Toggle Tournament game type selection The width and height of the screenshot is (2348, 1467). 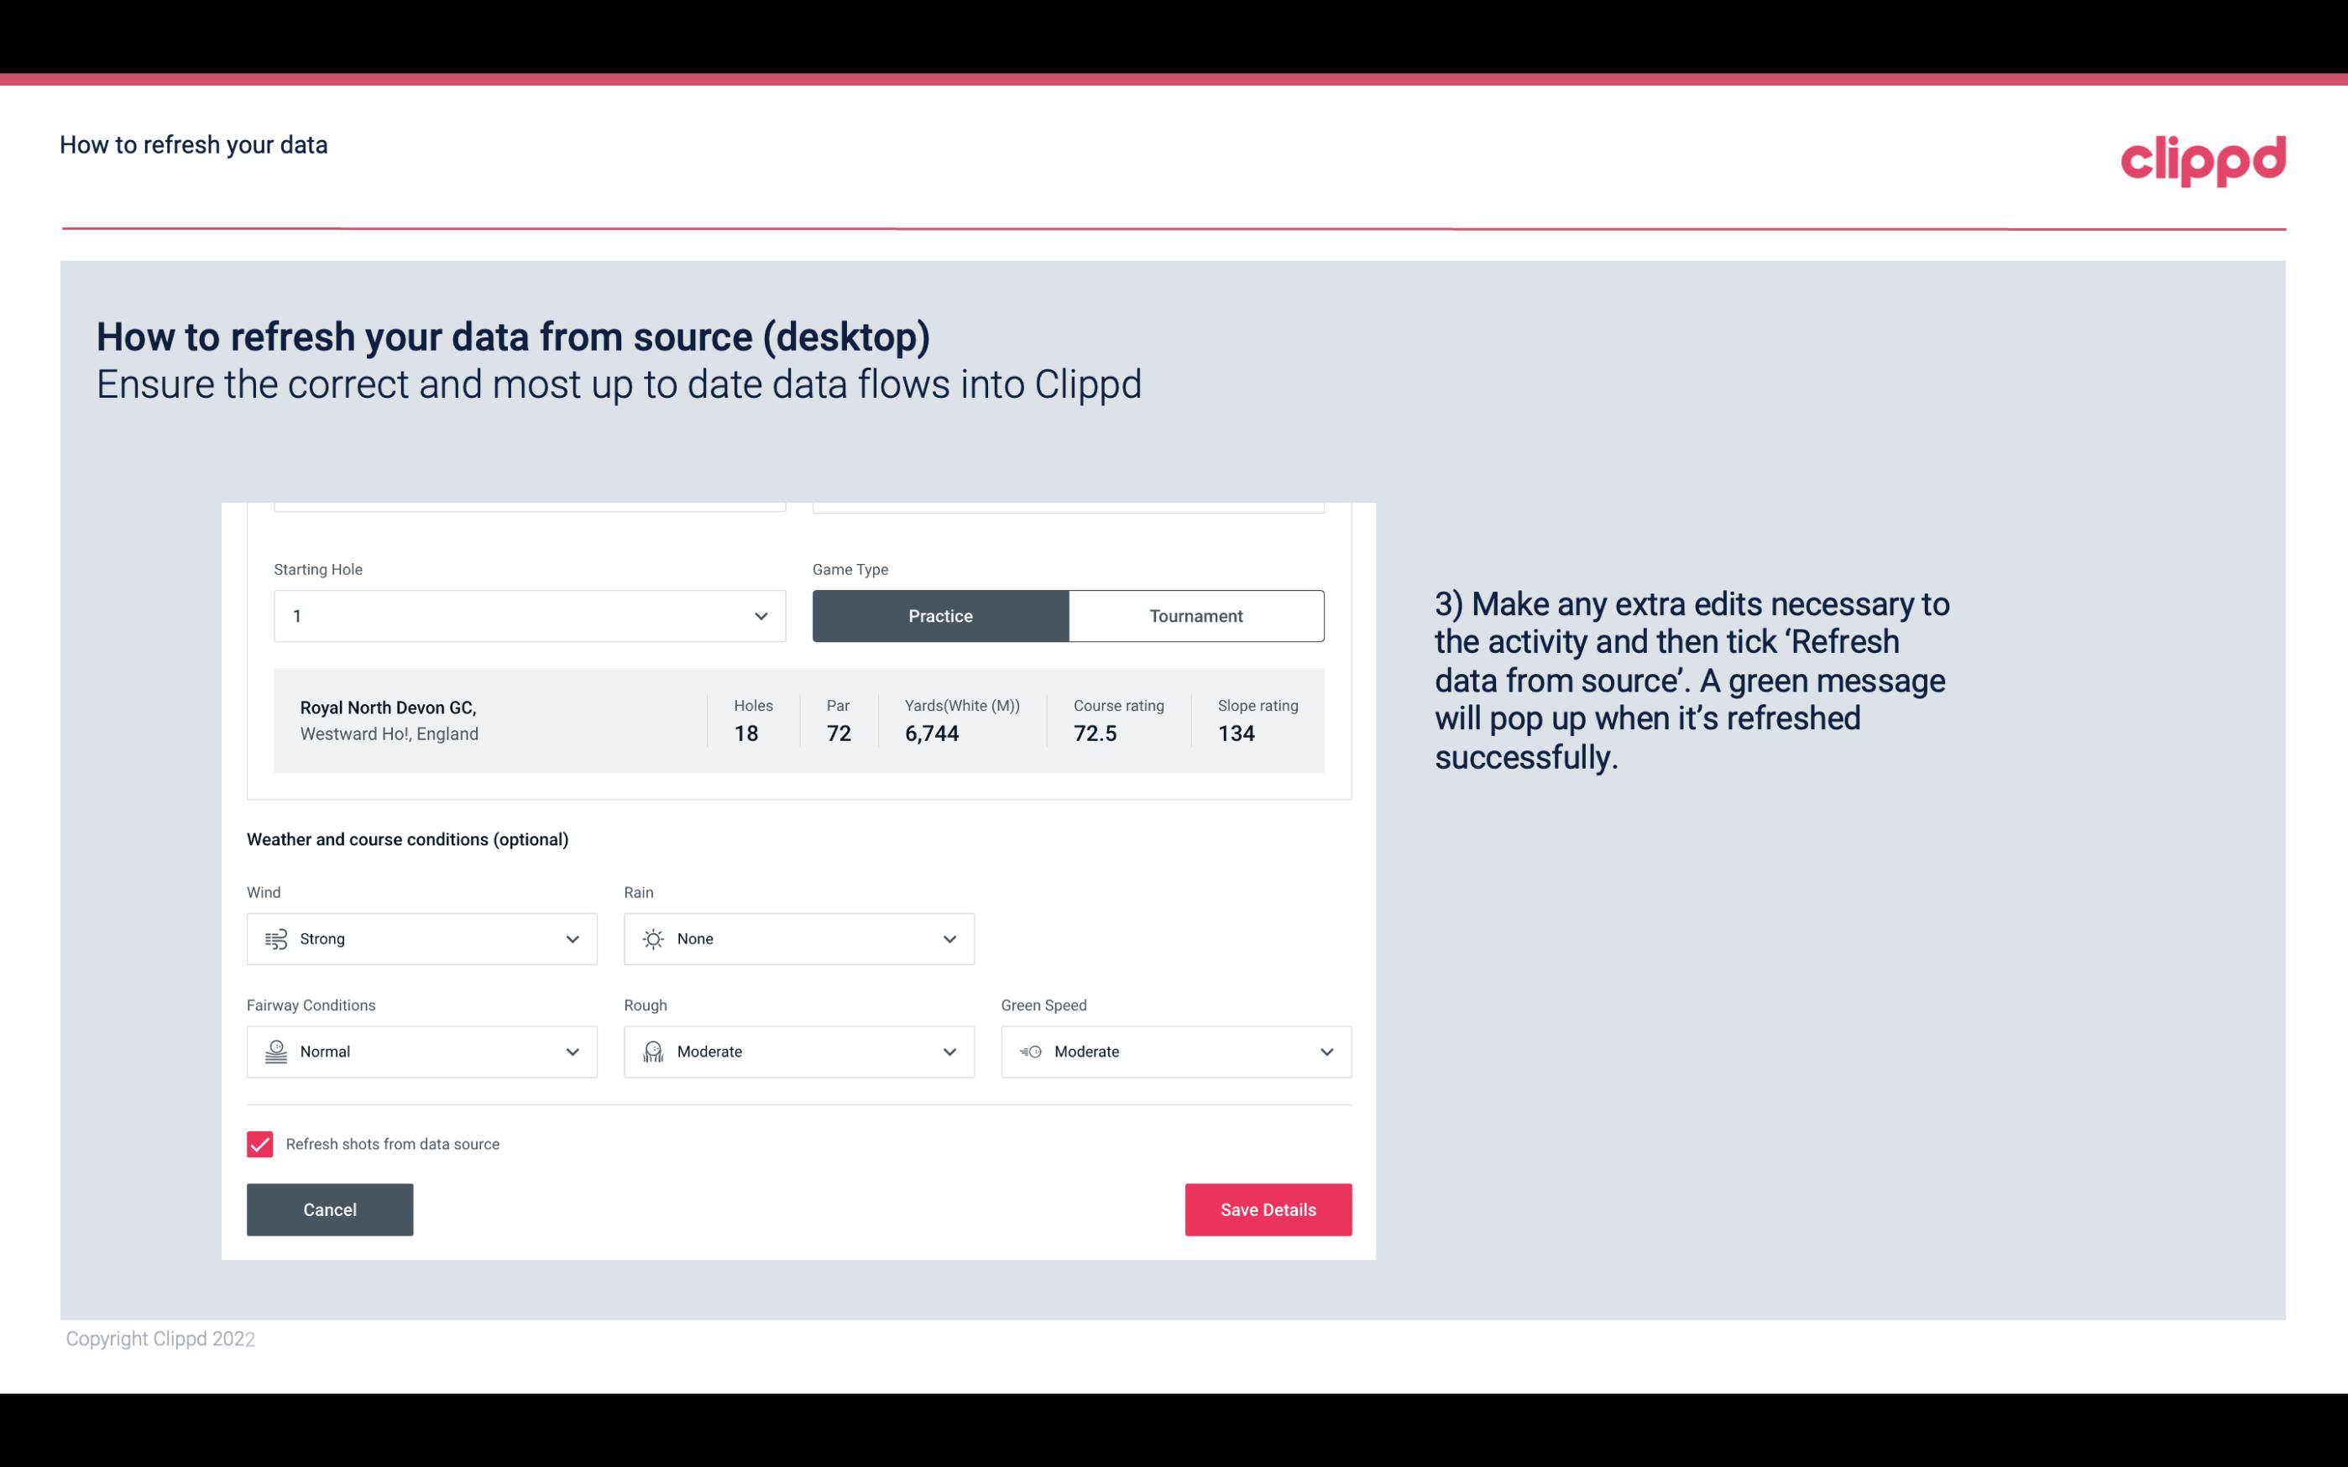(x=1195, y=615)
